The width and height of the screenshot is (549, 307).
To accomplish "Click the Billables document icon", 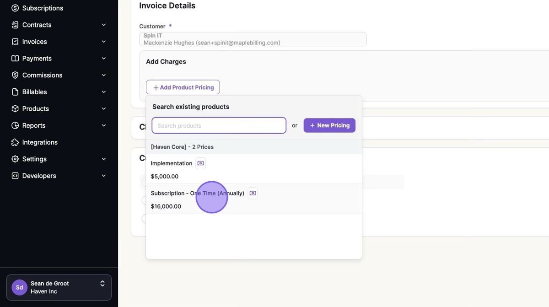I will [x=15, y=92].
